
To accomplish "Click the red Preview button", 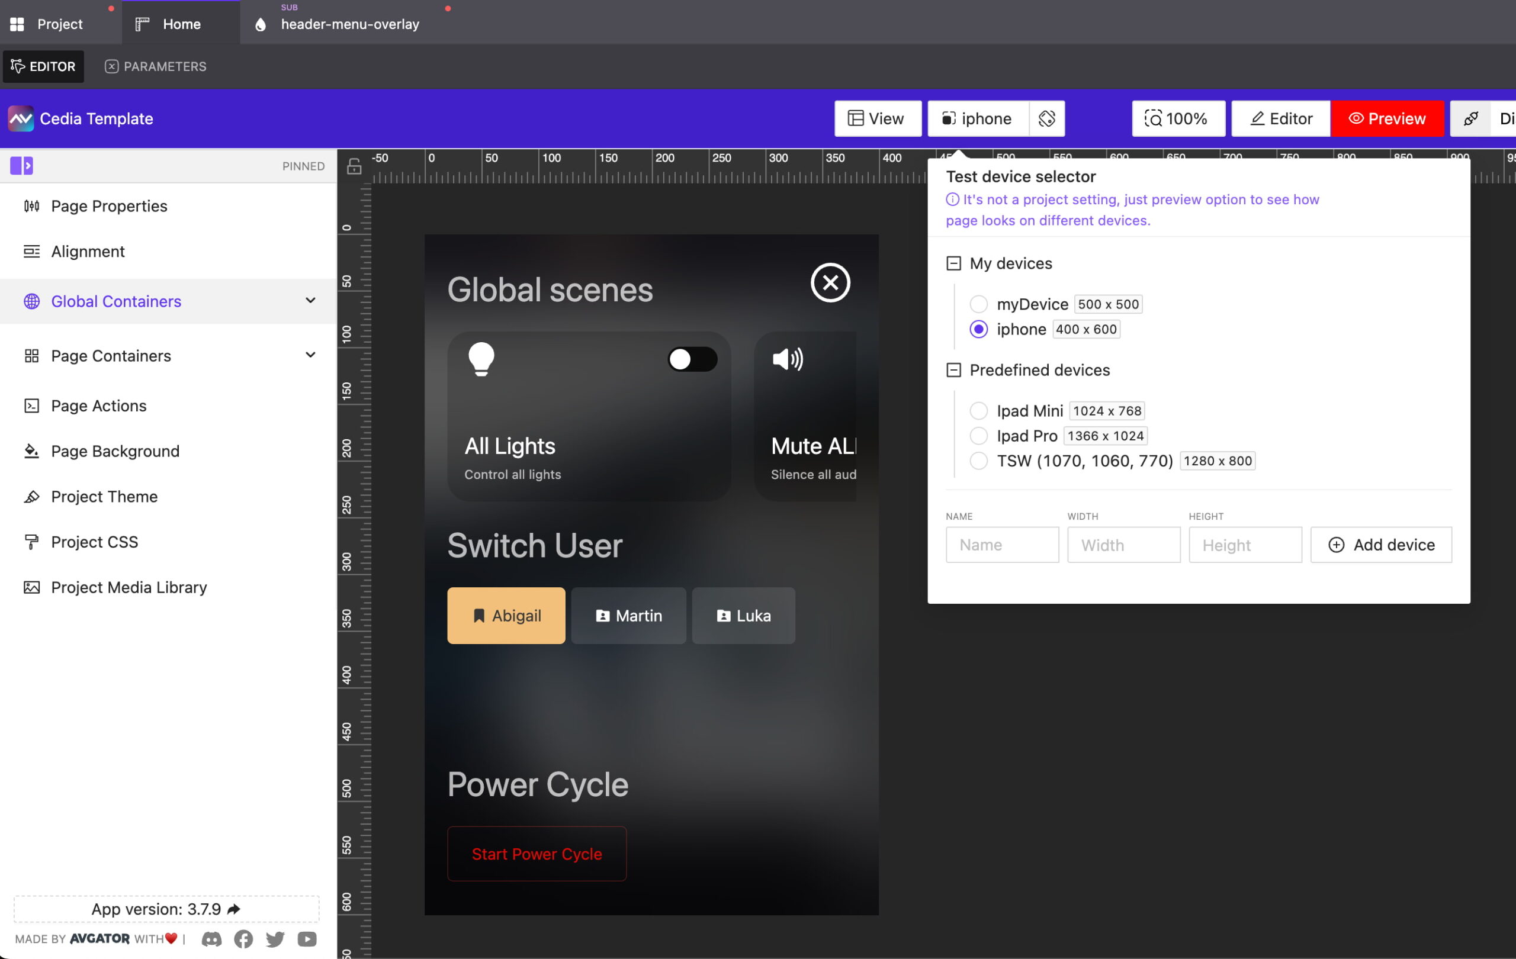I will tap(1387, 118).
